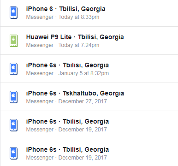Click the Huawei P9 Lite device name

[x=49, y=37]
